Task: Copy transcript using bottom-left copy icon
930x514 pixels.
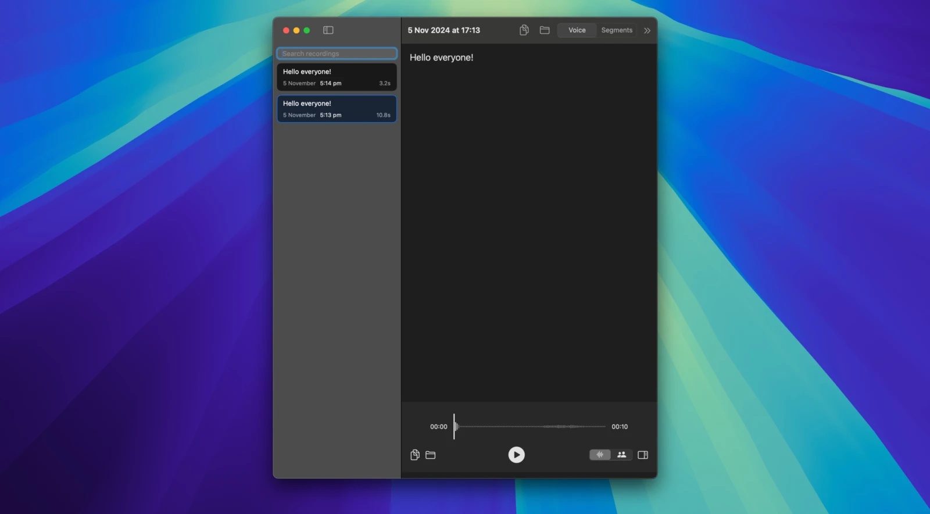Action: pyautogui.click(x=415, y=455)
